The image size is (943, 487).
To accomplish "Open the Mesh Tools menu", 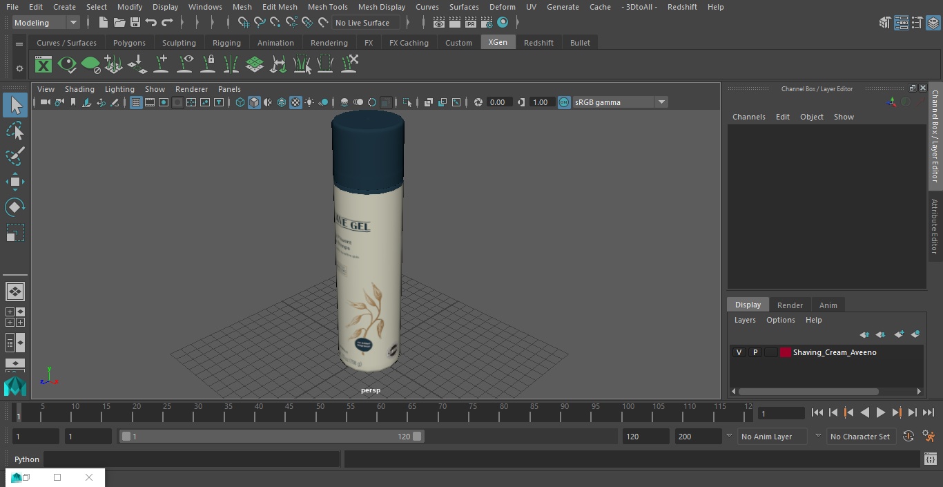I will click(327, 7).
